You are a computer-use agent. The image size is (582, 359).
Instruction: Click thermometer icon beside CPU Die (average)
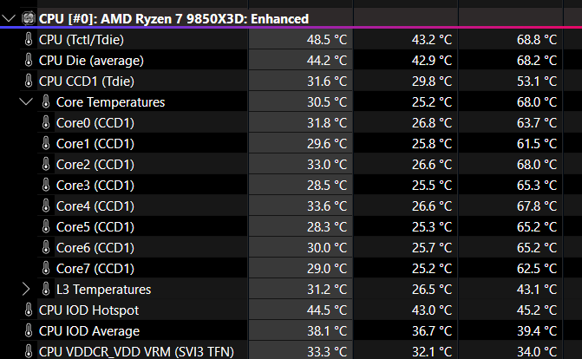29,60
